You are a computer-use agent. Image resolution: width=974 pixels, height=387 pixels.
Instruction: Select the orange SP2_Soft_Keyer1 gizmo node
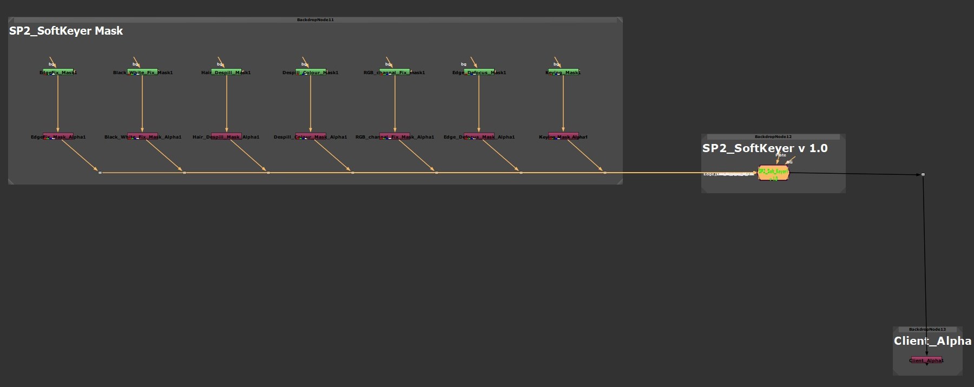(773, 173)
